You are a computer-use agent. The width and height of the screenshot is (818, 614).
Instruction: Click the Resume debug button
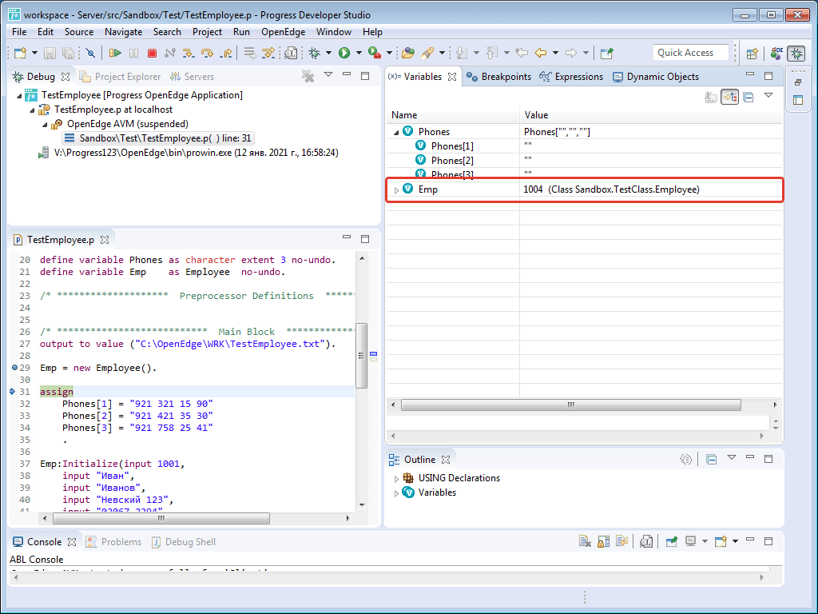(115, 53)
